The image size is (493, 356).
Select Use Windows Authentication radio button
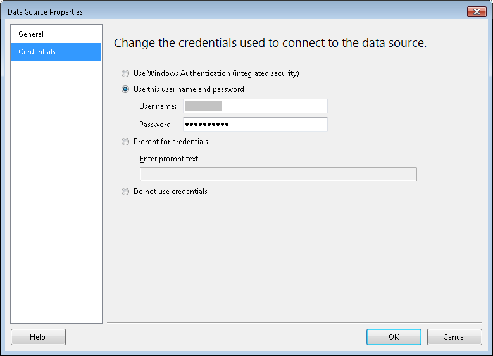point(125,73)
